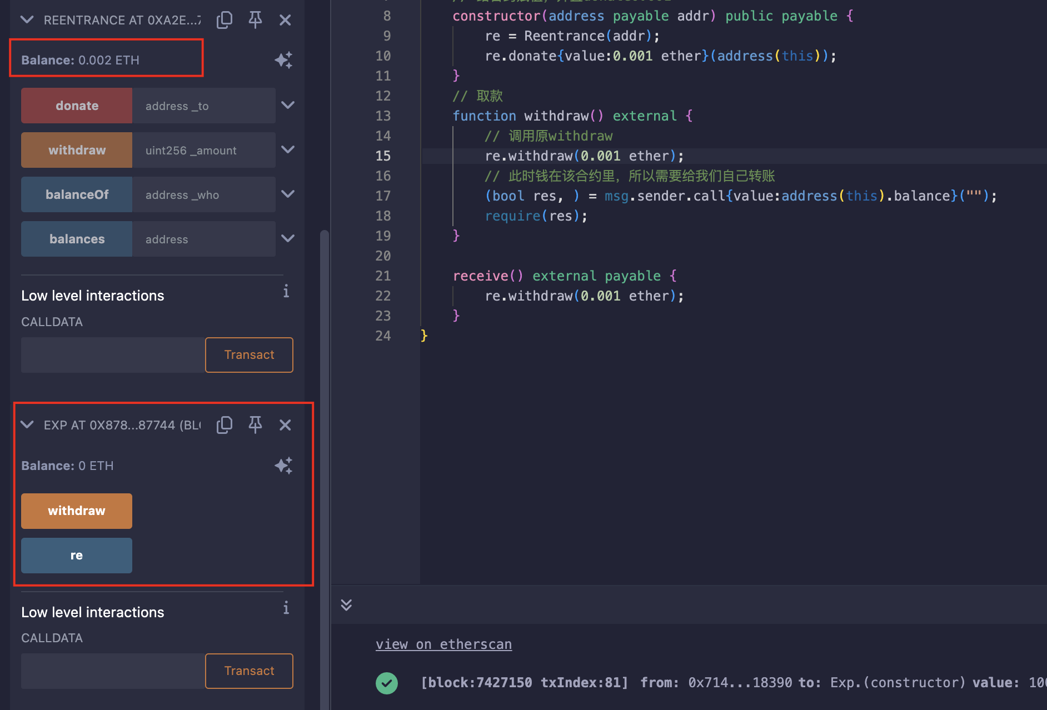Call the balanceOf function
The image size is (1047, 710).
77,194
